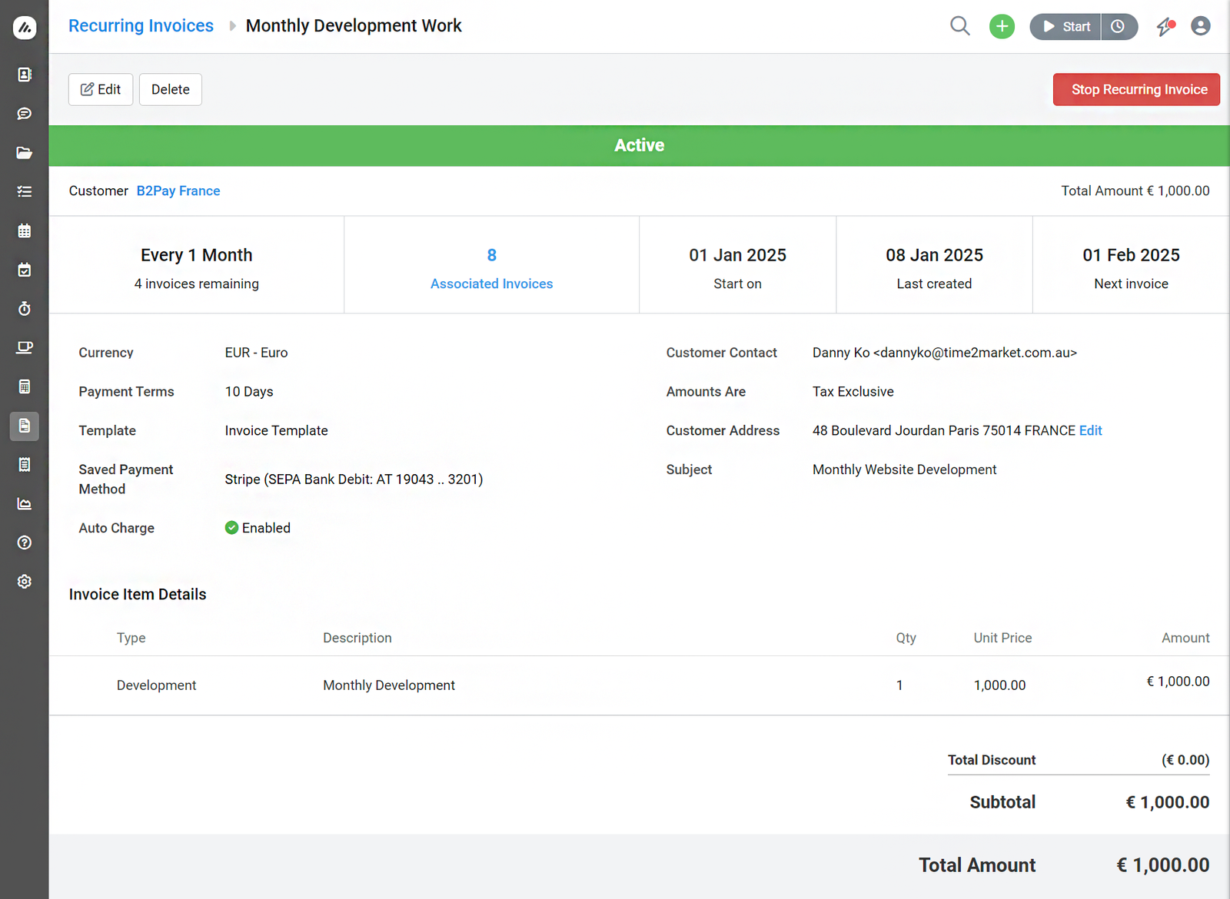Open the chat bubble icon in sidebar
Image resolution: width=1230 pixels, height=899 pixels.
pos(25,114)
